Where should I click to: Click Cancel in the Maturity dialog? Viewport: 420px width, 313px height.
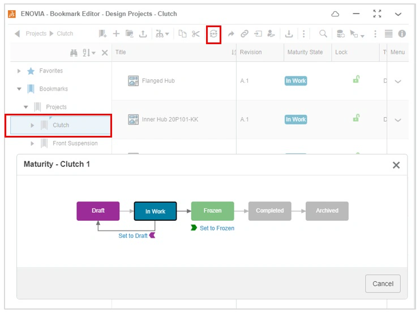click(383, 284)
